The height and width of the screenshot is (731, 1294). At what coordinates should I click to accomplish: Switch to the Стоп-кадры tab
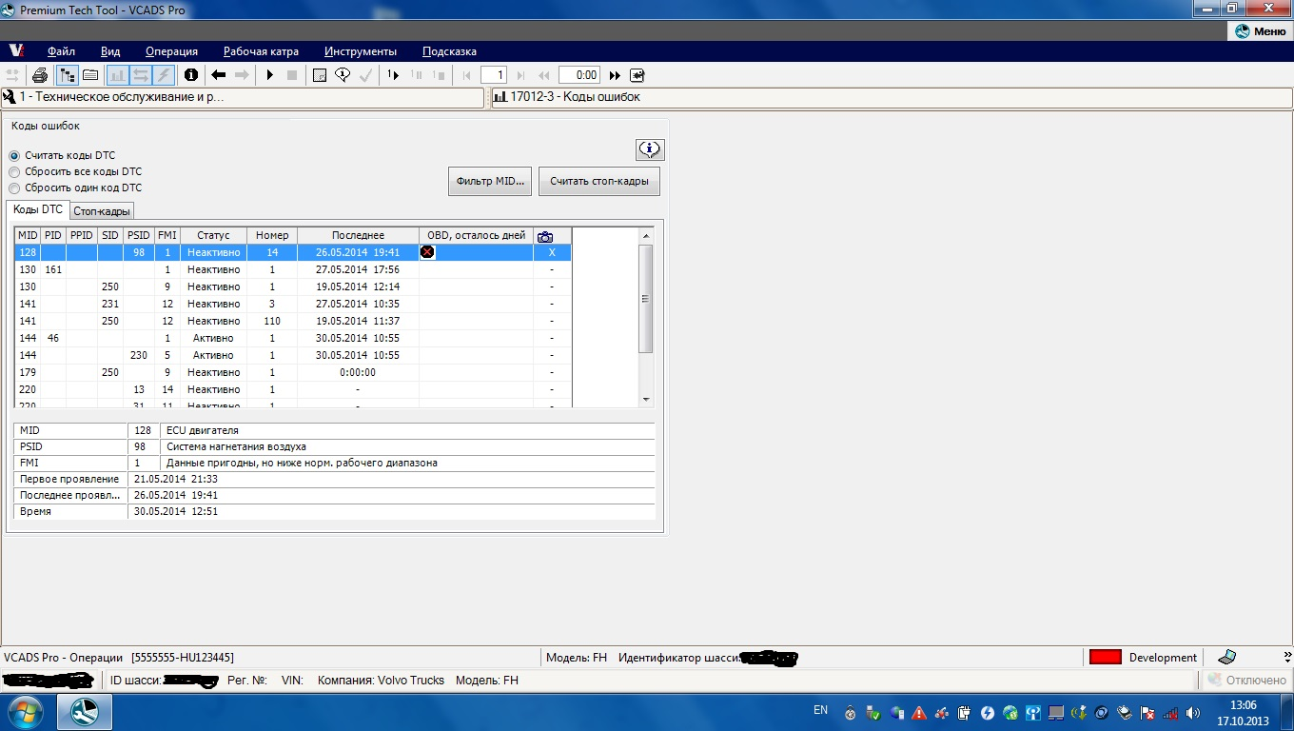[x=102, y=211]
